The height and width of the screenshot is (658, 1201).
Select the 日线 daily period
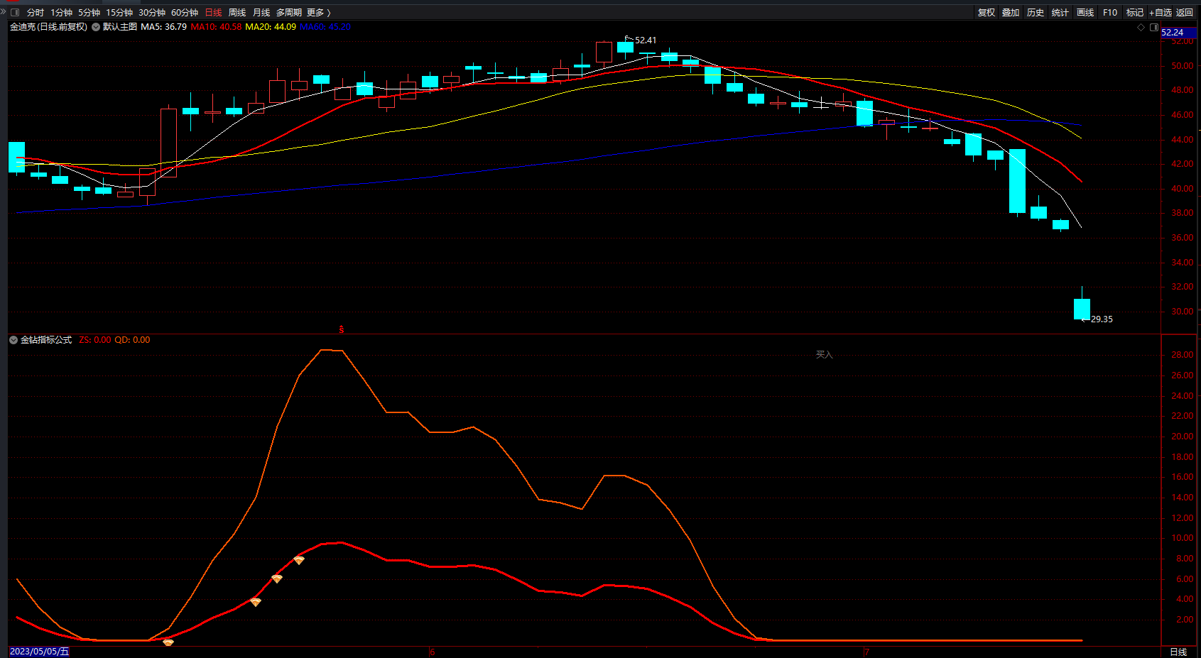213,12
